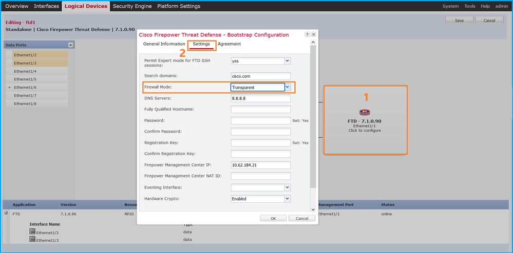Select Ethernet1/7 in Data Ports

pos(40,96)
